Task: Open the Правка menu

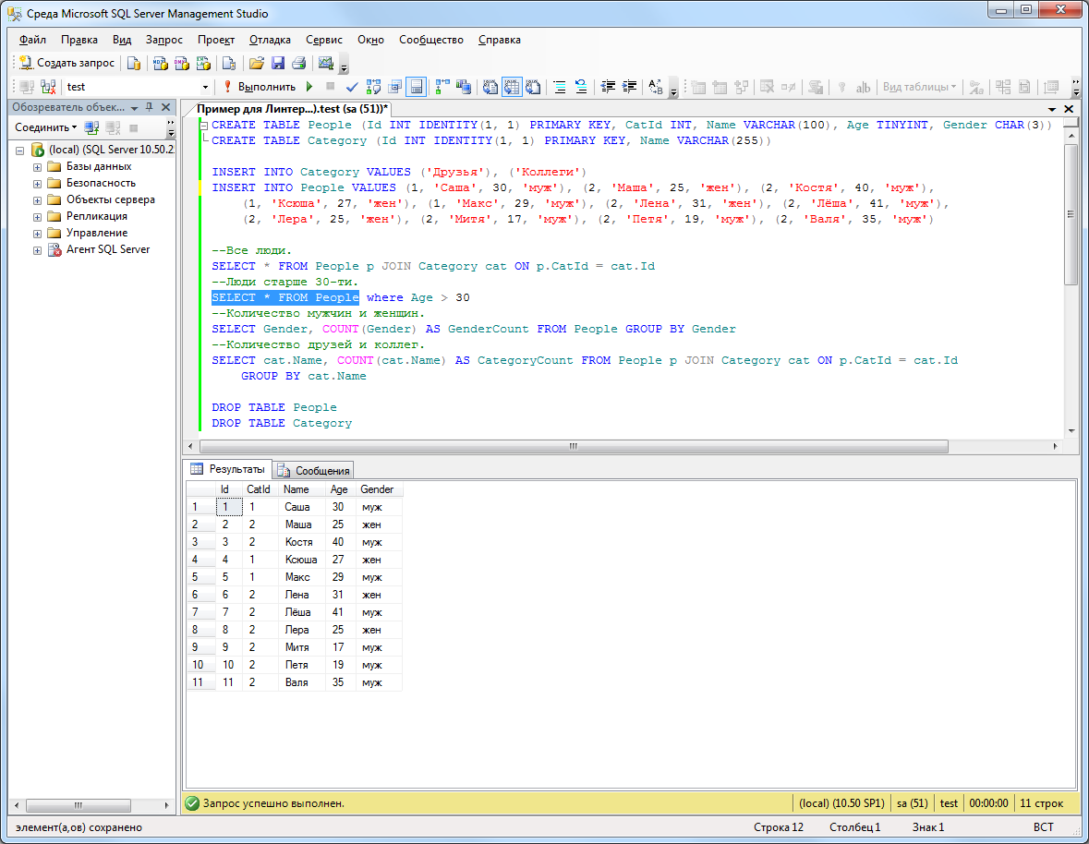Action: [79, 40]
